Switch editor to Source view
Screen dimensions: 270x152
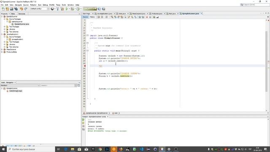click(x=85, y=17)
